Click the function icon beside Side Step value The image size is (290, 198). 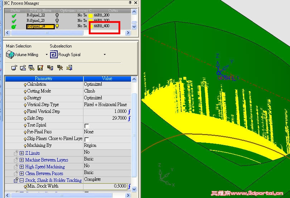[129, 118]
